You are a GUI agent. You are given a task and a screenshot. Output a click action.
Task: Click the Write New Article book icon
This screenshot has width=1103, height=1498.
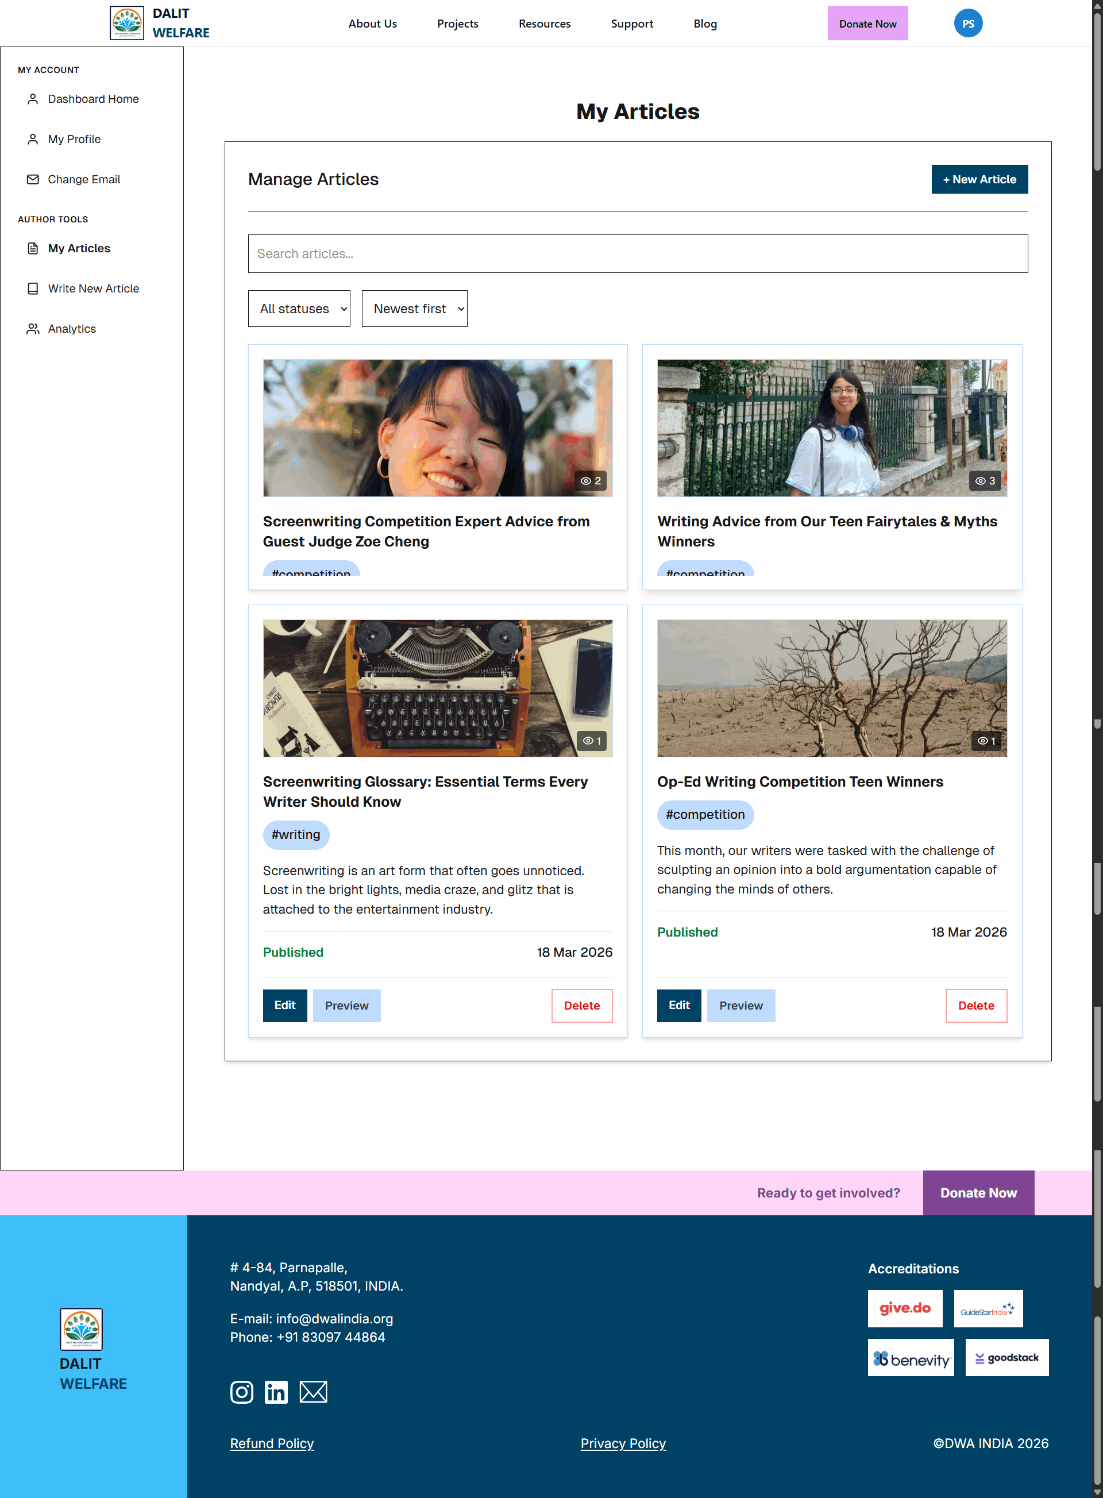point(32,288)
